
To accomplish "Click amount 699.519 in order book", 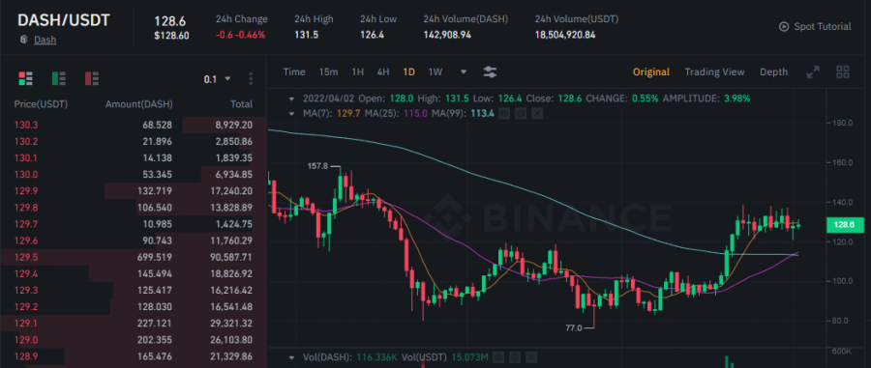I will click(x=155, y=258).
